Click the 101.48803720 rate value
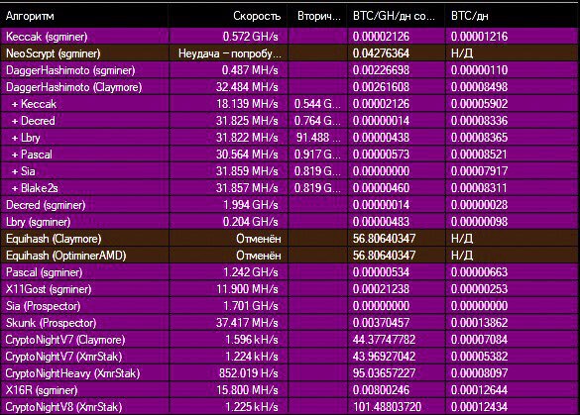The height and width of the screenshot is (415, 580). tap(387, 407)
